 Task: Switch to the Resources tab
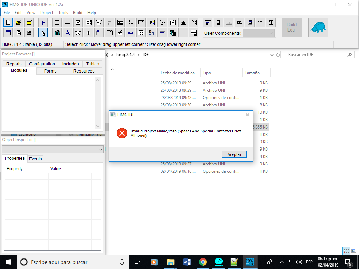[x=84, y=71]
